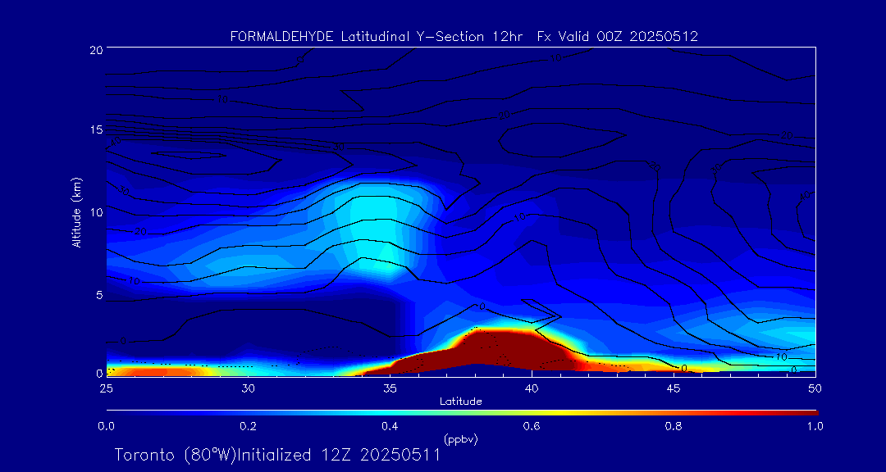The image size is (886, 472).
Task: Click the color bar scale value 0.2
Action: tap(248, 426)
